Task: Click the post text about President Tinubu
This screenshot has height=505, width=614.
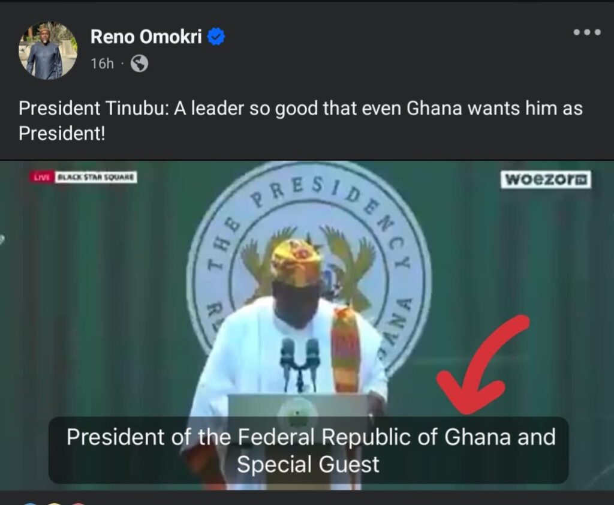Action: [300, 121]
